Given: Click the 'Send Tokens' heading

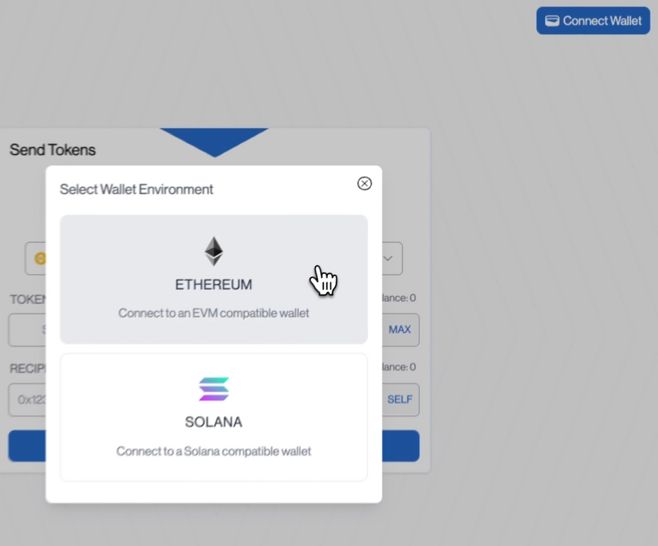Looking at the screenshot, I should coord(53,150).
